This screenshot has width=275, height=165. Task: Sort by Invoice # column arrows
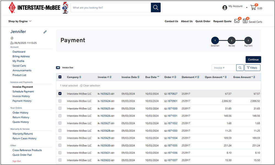pos(111,77)
